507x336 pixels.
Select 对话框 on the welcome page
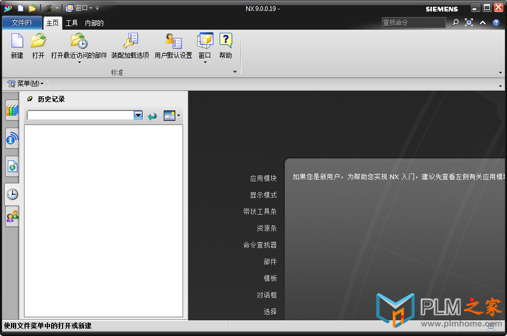coord(267,295)
